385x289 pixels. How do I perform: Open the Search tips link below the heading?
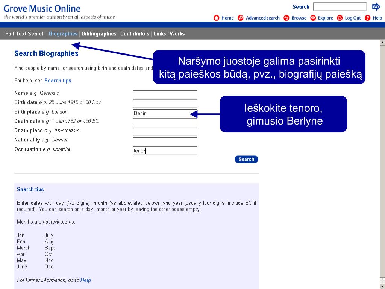(x=58, y=81)
